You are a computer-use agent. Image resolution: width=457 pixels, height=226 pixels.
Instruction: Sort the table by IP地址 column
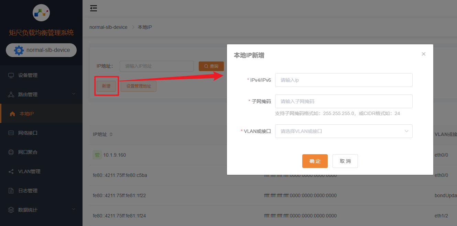point(111,135)
